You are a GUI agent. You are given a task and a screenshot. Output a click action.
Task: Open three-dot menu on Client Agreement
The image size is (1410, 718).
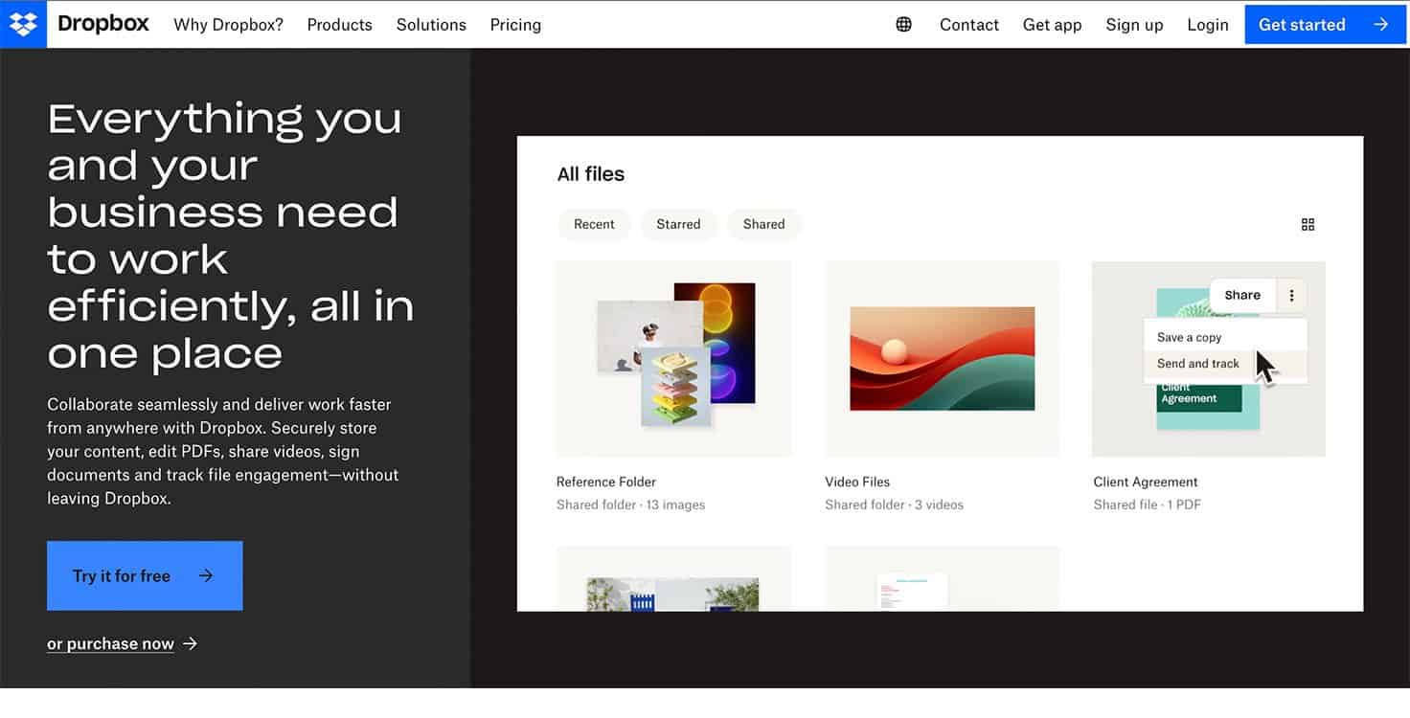tap(1291, 296)
